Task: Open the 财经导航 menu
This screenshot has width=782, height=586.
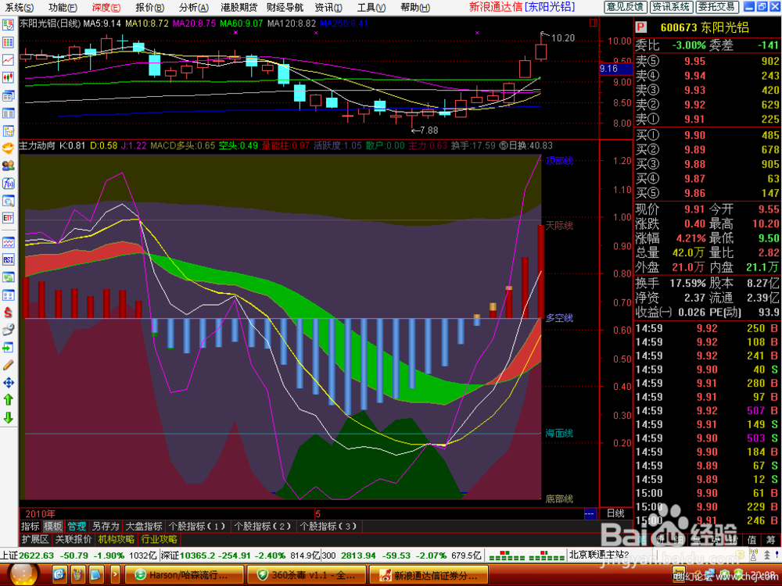Action: 285,7
